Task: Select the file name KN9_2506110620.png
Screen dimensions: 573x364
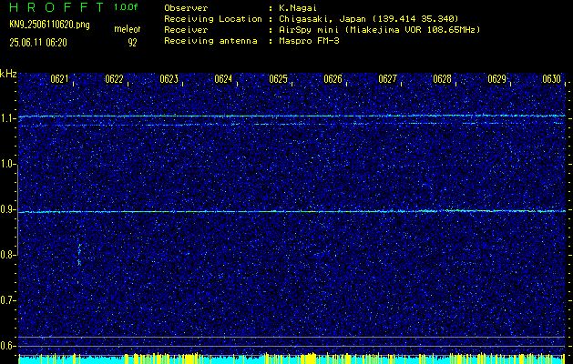Action: point(49,25)
